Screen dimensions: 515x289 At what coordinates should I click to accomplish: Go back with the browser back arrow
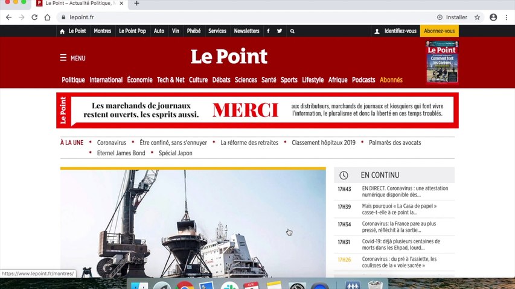click(9, 17)
